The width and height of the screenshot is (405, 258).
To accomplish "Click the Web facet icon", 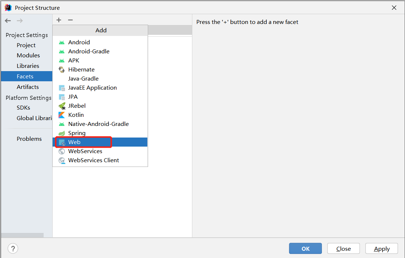I will 62,142.
